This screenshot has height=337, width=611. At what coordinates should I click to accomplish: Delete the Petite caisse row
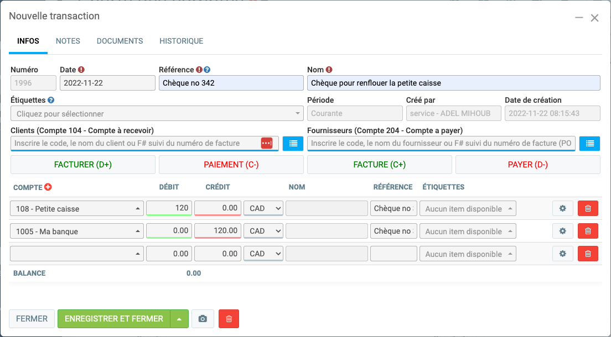click(588, 208)
